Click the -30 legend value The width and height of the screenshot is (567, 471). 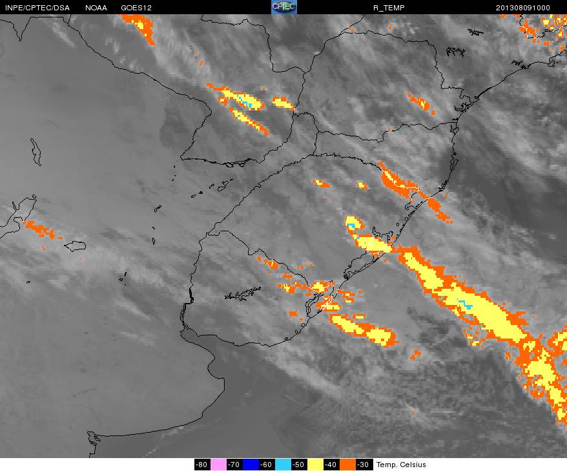coord(364,465)
